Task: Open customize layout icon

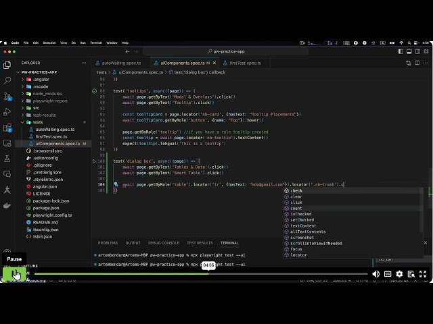Action: tap(426, 51)
